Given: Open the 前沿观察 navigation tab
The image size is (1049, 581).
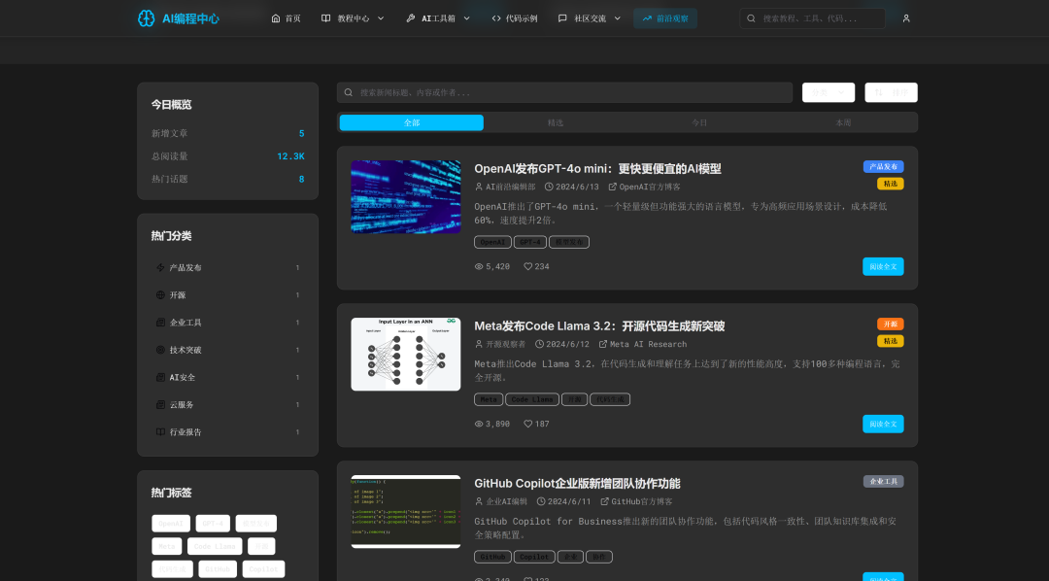Looking at the screenshot, I should tap(665, 18).
